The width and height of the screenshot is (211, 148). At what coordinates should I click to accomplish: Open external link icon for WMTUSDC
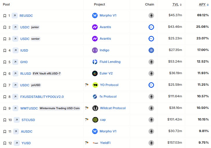click(15, 108)
